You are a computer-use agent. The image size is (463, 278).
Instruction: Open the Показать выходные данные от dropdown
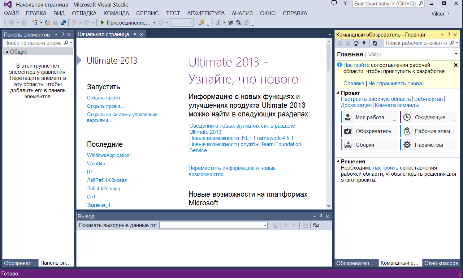(x=265, y=225)
